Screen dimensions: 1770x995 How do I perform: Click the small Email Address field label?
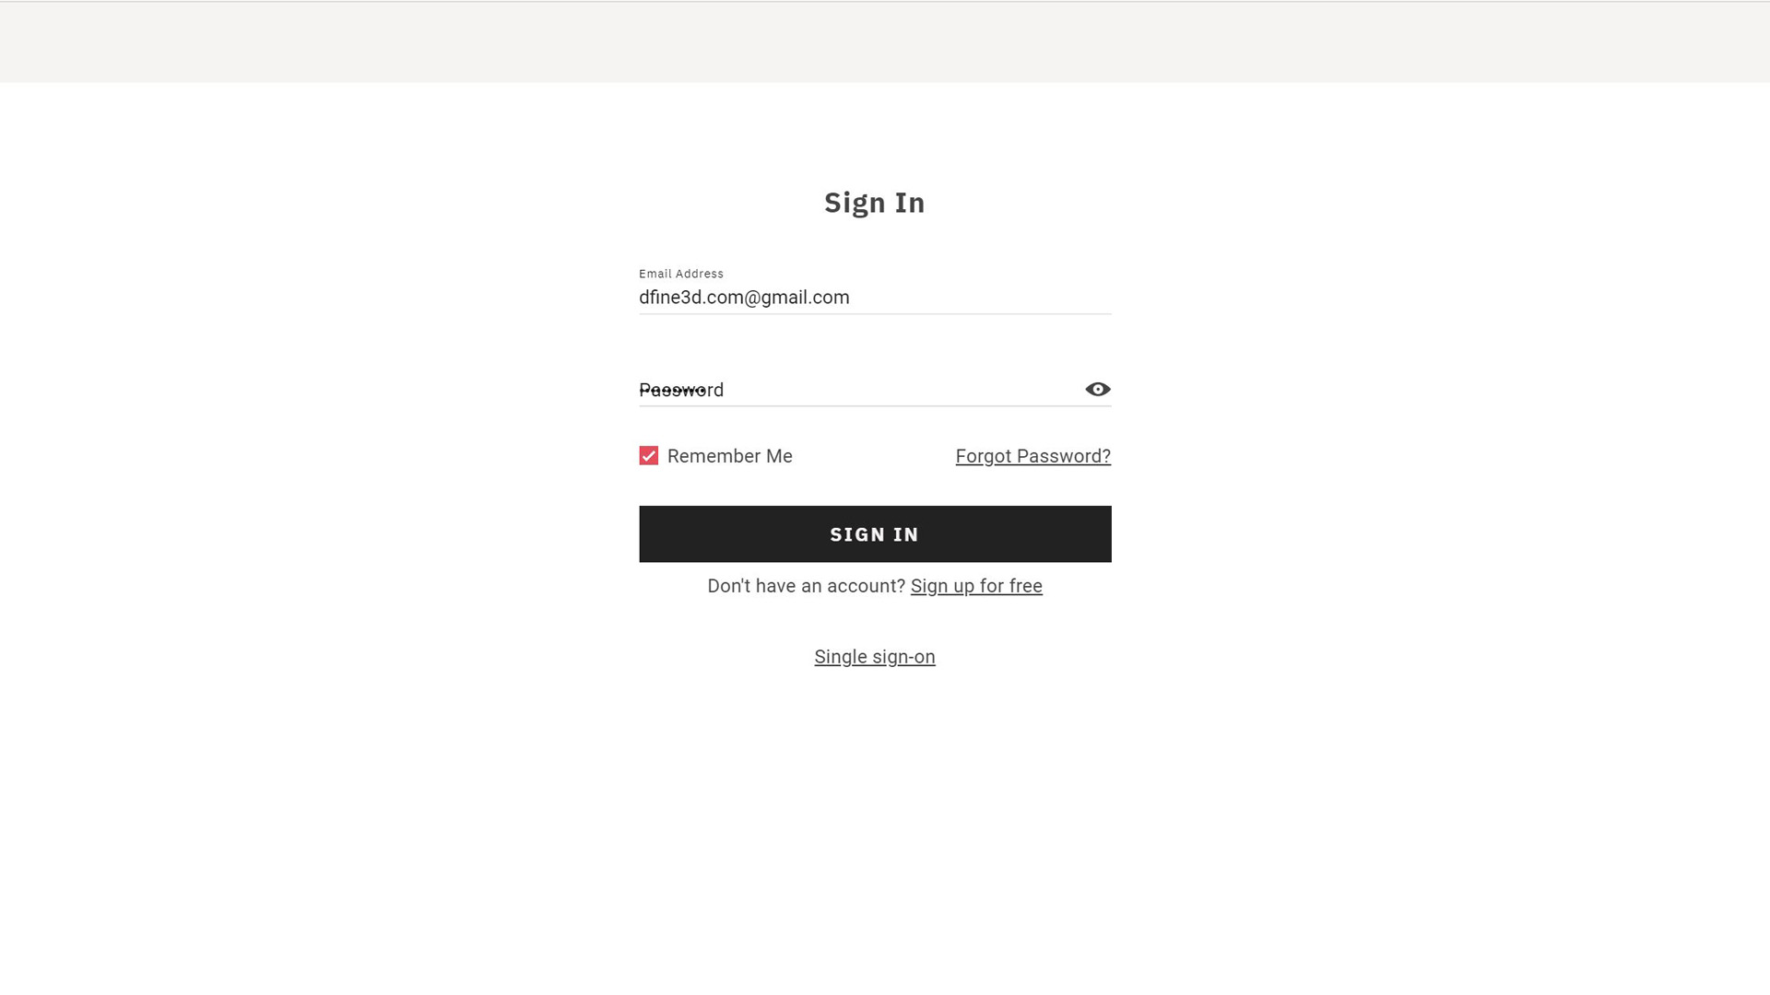(681, 274)
